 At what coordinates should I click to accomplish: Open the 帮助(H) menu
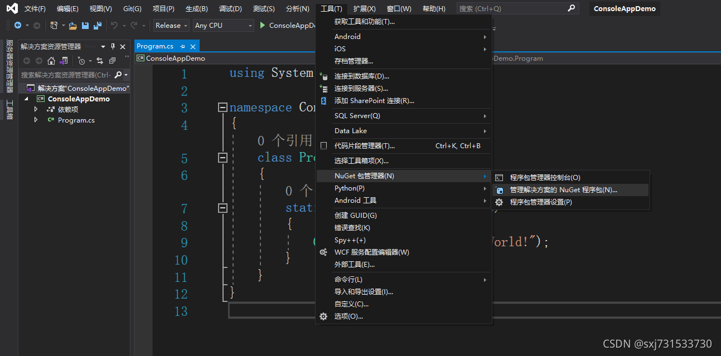coord(433,8)
